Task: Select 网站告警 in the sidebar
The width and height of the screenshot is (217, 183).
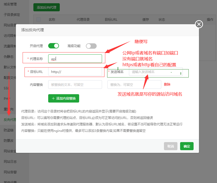Action: pos(10,172)
